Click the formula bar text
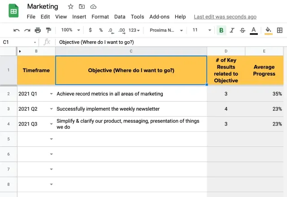287x197 pixels. (x=96, y=42)
